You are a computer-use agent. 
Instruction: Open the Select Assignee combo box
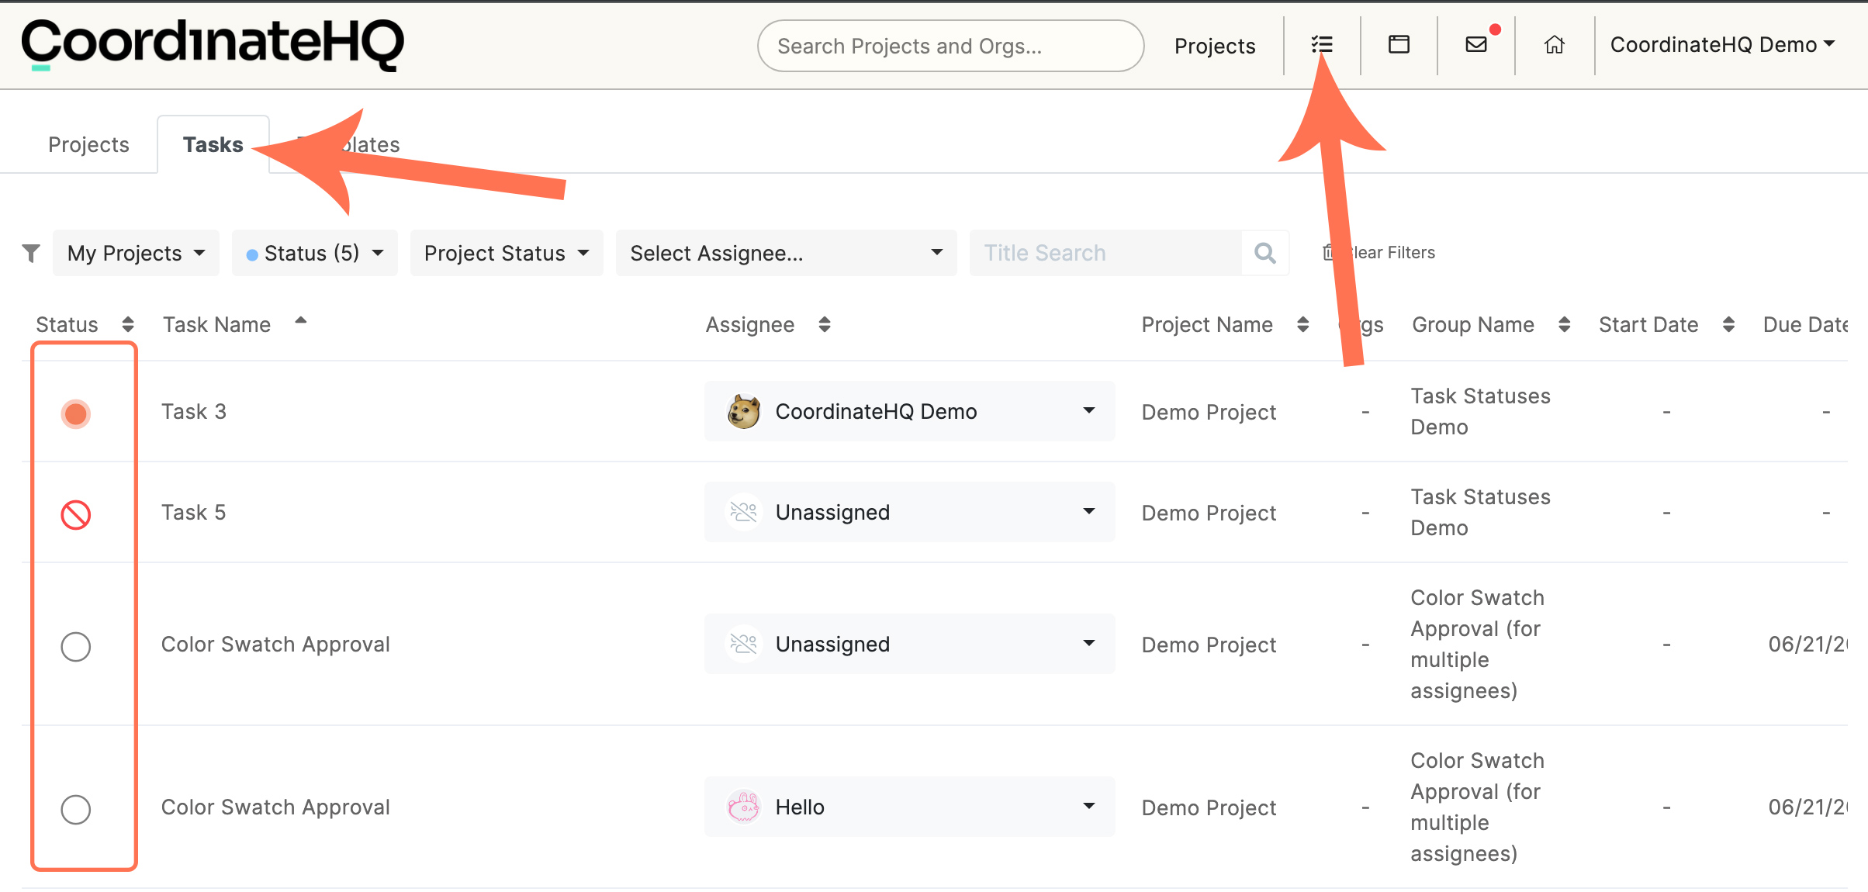coord(785,253)
